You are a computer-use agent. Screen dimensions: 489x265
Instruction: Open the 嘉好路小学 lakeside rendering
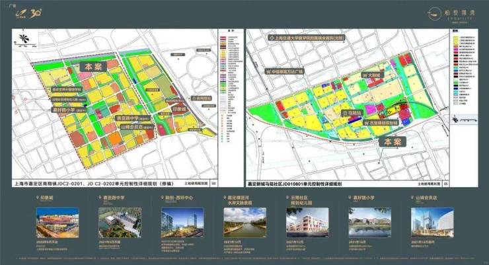pyautogui.click(x=370, y=223)
